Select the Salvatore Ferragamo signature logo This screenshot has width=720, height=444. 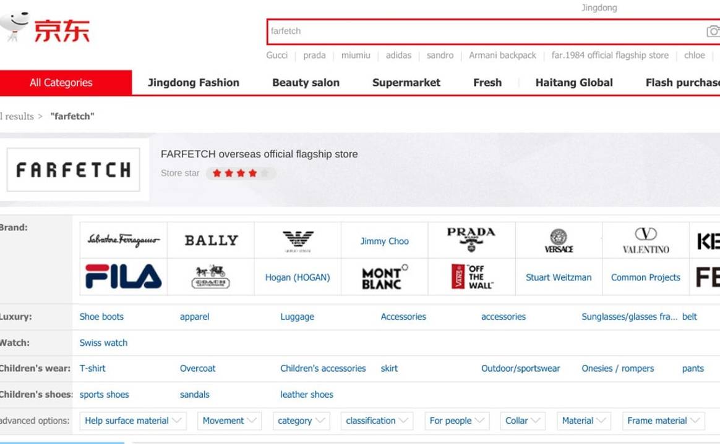coord(122,240)
